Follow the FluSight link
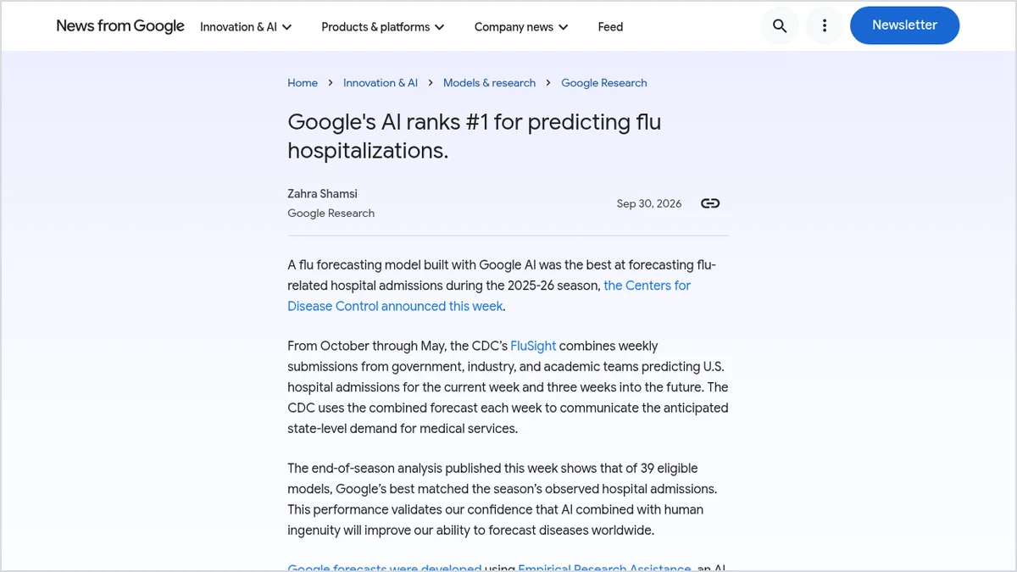The height and width of the screenshot is (572, 1017). pos(533,346)
